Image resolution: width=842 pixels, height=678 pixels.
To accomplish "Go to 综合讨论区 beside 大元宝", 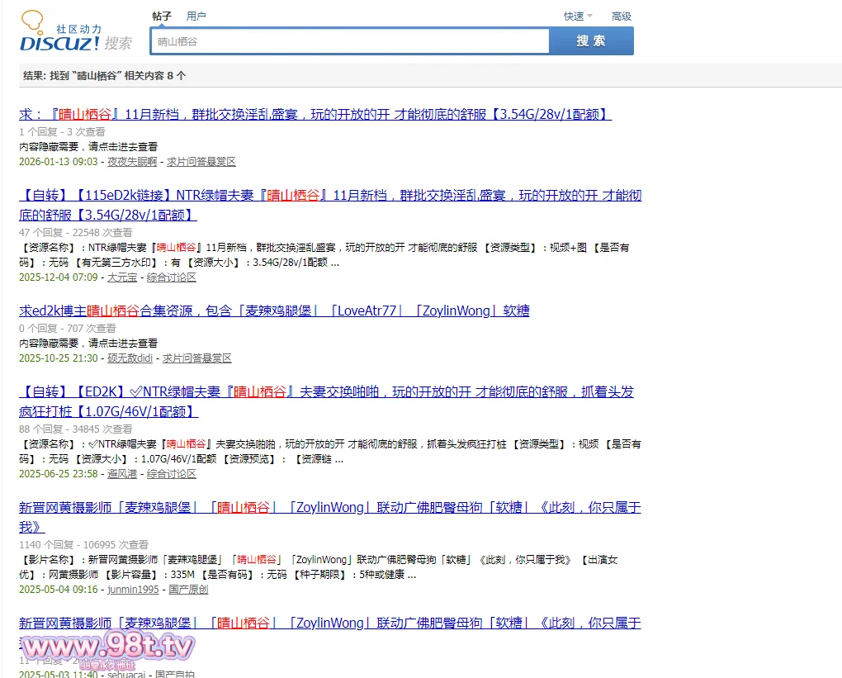I will pyautogui.click(x=172, y=277).
